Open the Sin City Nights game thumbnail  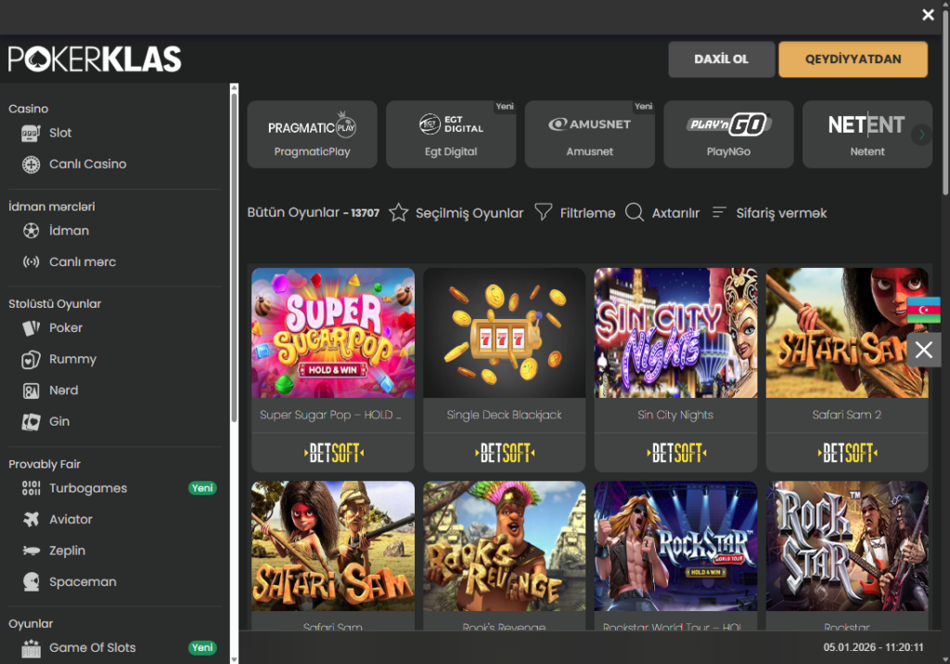(x=675, y=333)
